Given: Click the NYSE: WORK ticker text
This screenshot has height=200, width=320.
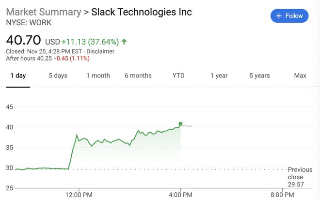Looking at the screenshot, I should pos(29,23).
